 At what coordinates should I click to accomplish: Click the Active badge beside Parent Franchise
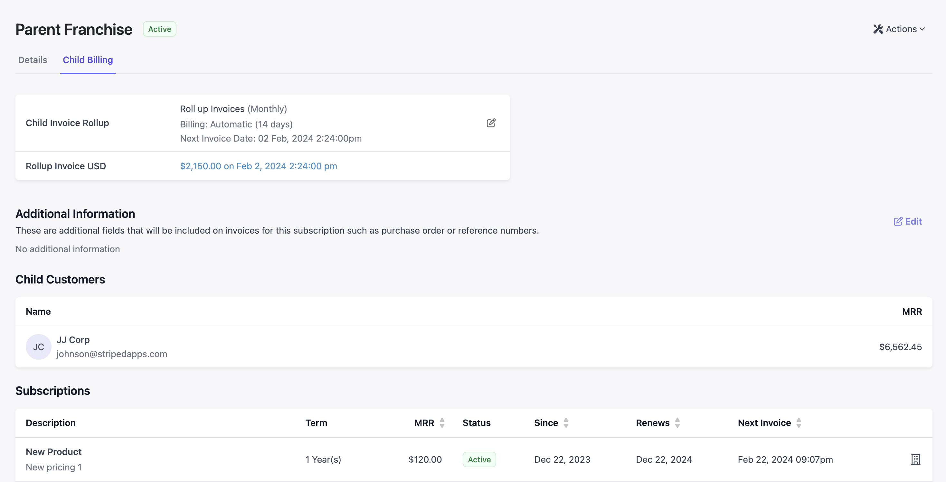point(159,29)
